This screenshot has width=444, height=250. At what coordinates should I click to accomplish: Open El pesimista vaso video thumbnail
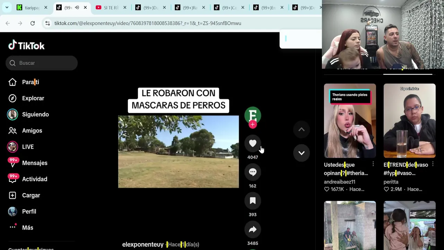click(x=409, y=120)
